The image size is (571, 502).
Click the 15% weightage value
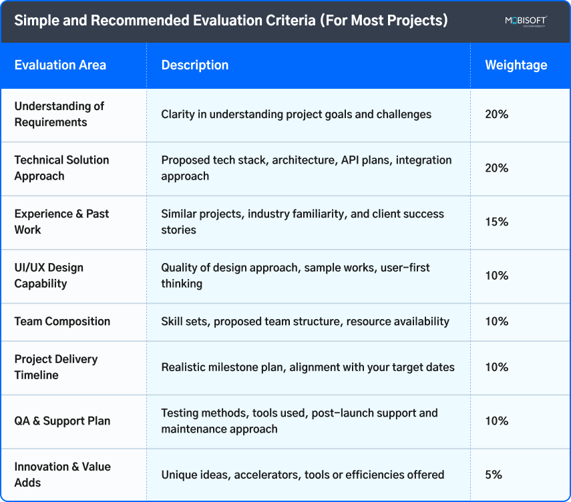[496, 222]
